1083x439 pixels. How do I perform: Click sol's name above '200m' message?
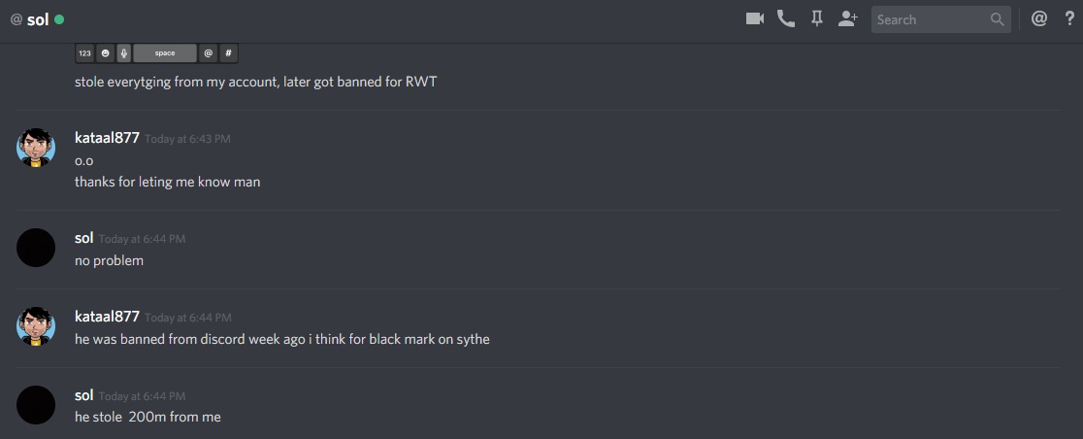click(83, 394)
